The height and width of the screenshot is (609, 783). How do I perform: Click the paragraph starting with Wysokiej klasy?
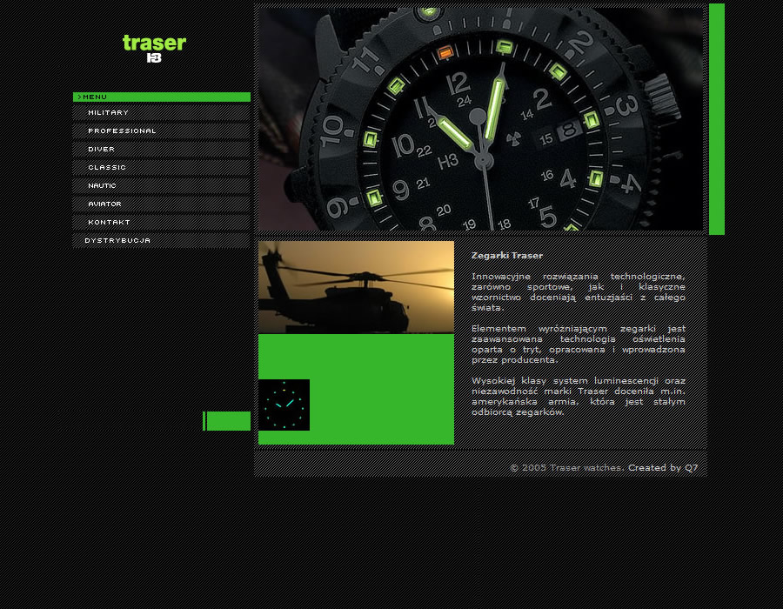point(579,397)
